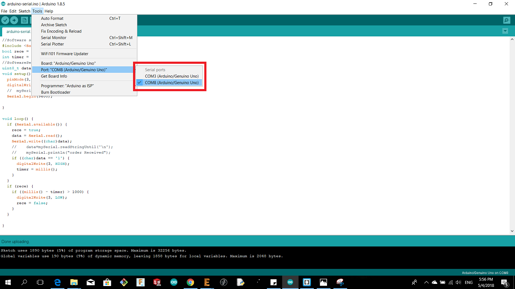The image size is (515, 289).
Task: Open the orange E app in taskbar
Action: pyautogui.click(x=207, y=283)
